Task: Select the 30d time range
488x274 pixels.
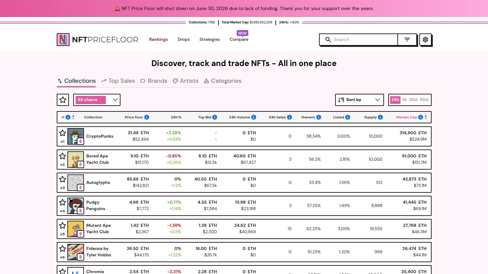Action: pos(413,100)
